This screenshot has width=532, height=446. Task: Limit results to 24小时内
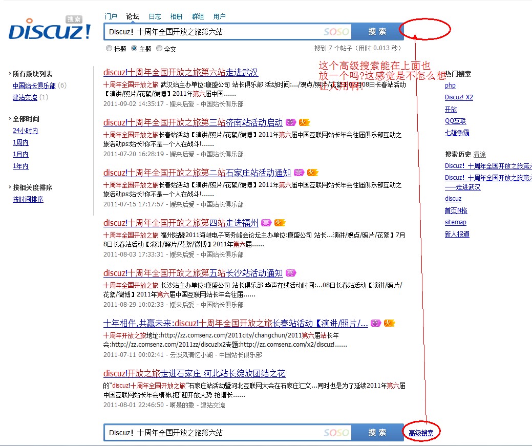[x=26, y=131]
